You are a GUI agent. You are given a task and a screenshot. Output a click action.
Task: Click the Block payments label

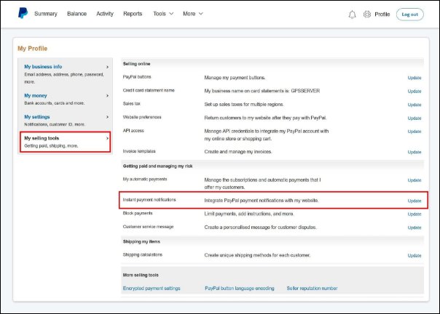[x=138, y=213]
